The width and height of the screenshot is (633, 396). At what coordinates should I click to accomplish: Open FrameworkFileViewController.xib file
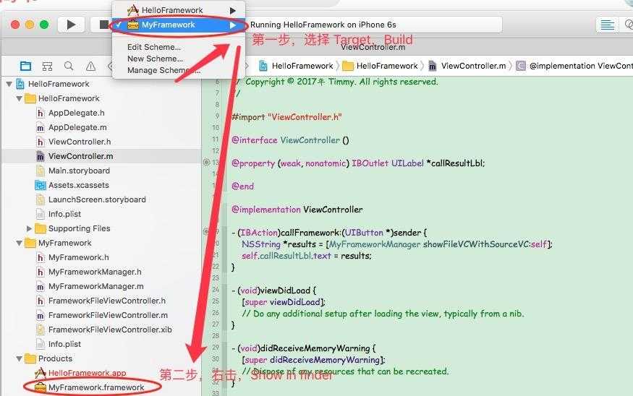(110, 330)
